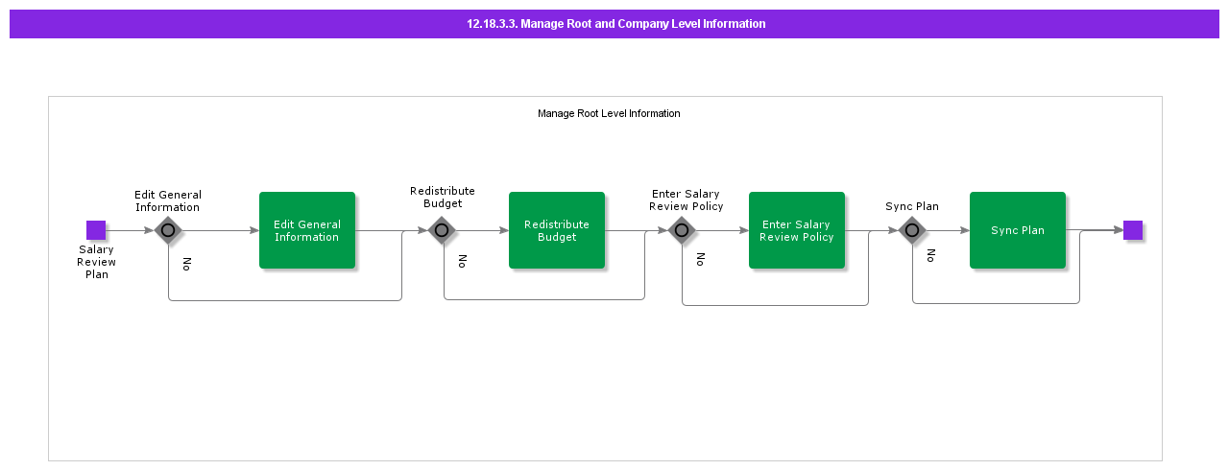Click the Manage Root Level Information pool label
The width and height of the screenshot is (1229, 470).
tap(609, 113)
